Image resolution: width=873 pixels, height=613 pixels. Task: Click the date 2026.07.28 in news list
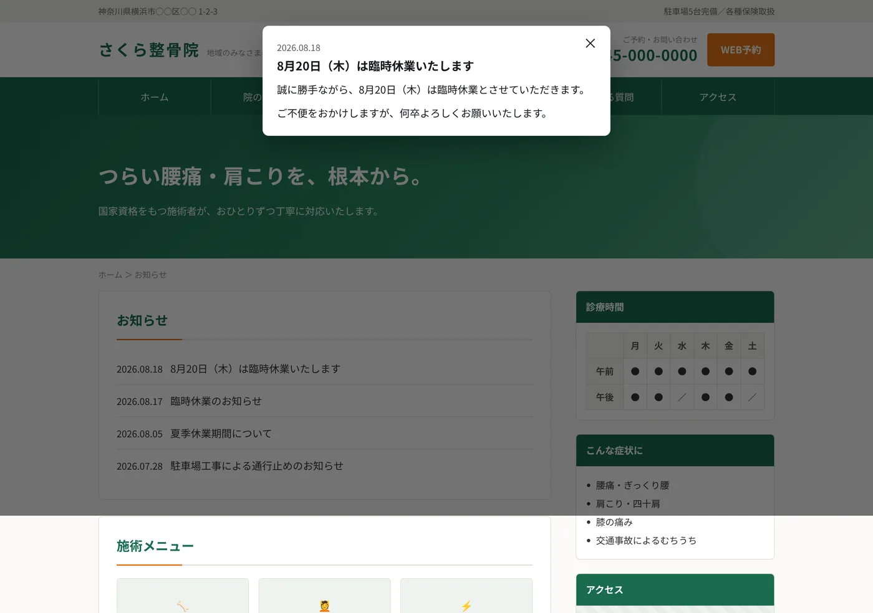click(x=140, y=467)
